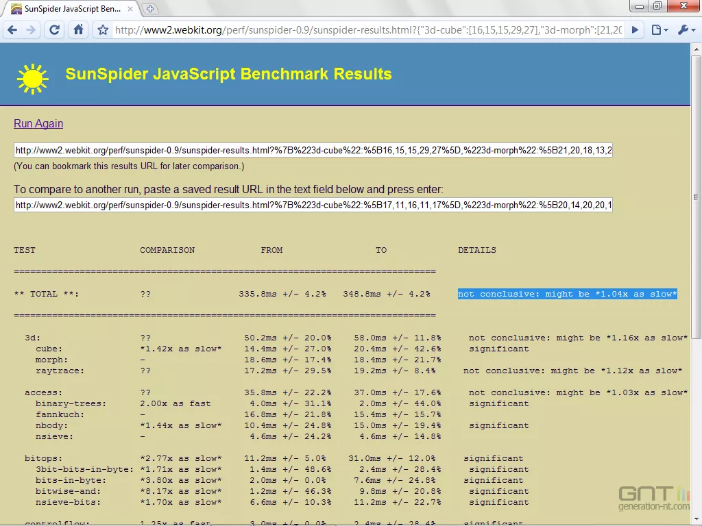The height and width of the screenshot is (526, 702).
Task: Click the nsieve: test label
Action: 55,436
